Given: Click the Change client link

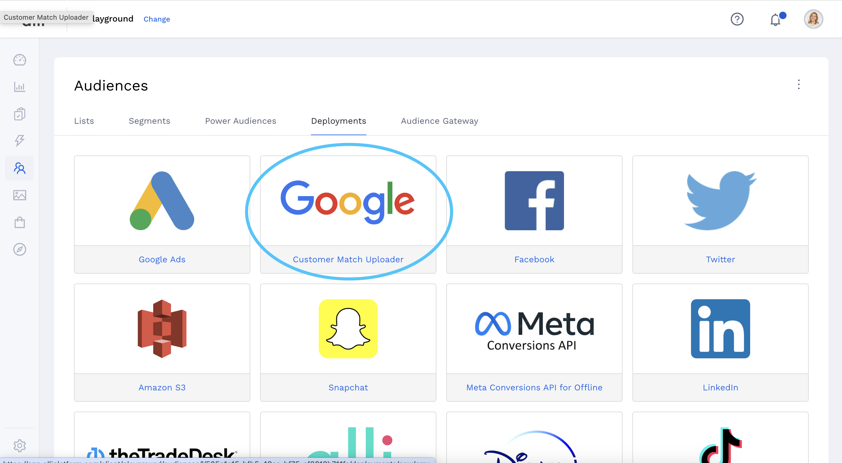Looking at the screenshot, I should tap(157, 19).
